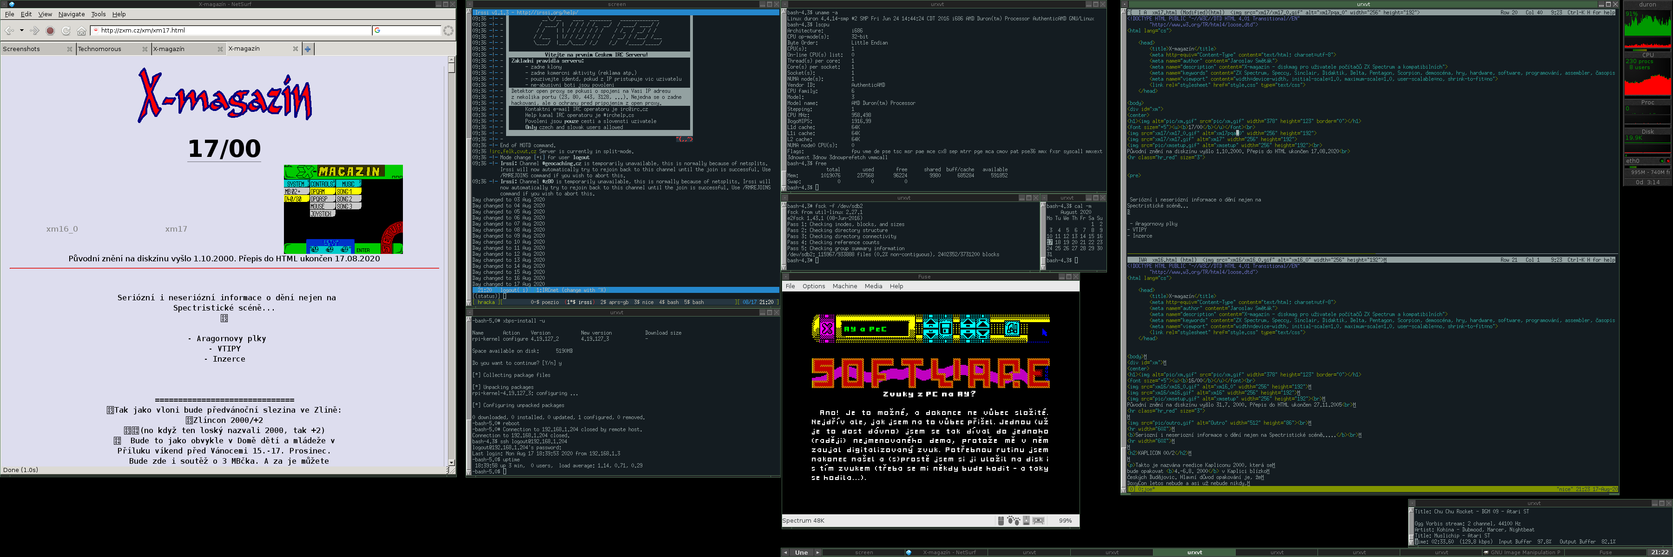Click the NetSurf back navigation arrow
Viewport: 1673px width, 557px height.
tap(9, 31)
